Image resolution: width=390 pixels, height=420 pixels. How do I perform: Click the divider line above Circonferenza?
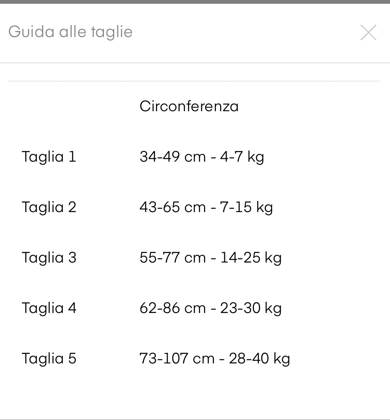click(194, 81)
